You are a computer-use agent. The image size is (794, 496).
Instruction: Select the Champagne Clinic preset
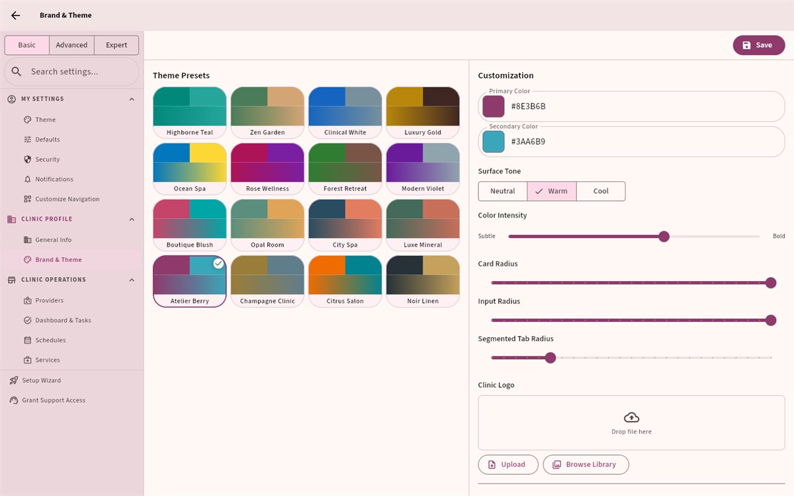click(267, 281)
